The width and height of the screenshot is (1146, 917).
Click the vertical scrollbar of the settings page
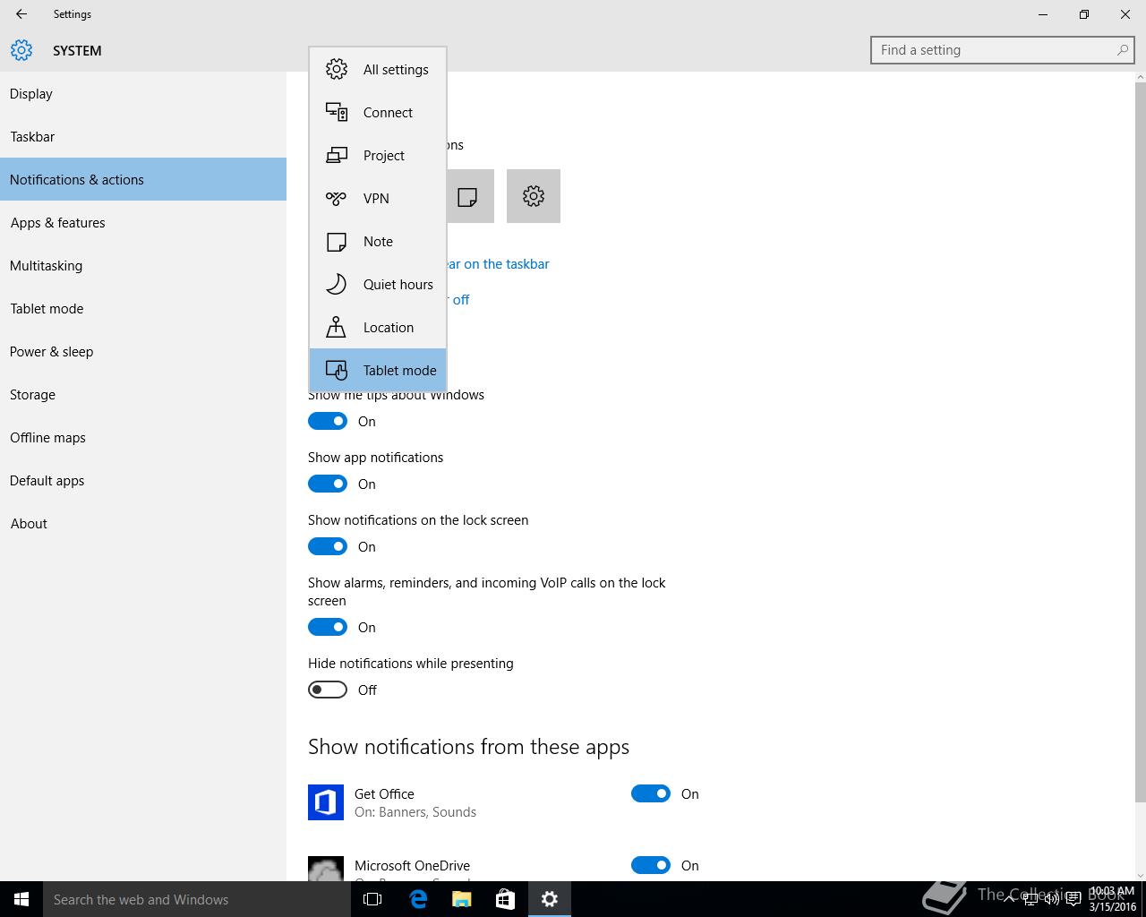point(1140,443)
